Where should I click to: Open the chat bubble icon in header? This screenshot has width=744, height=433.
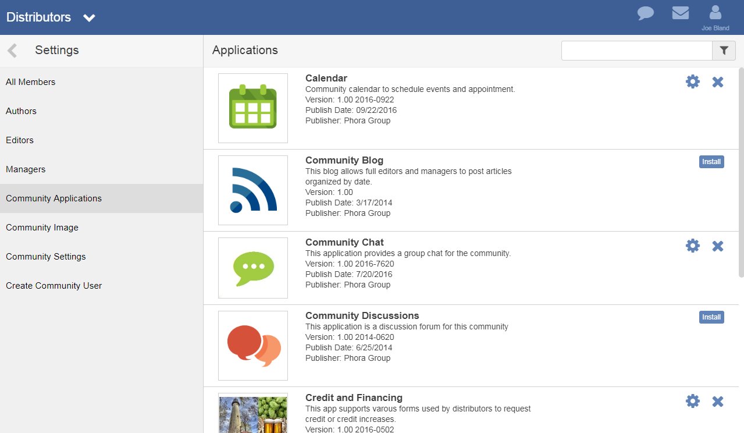pos(646,13)
